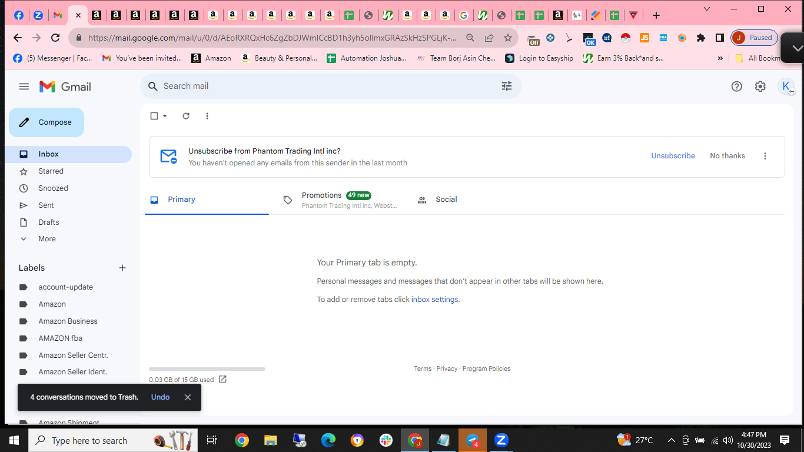
Task: Open the Terms link
Action: point(423,369)
